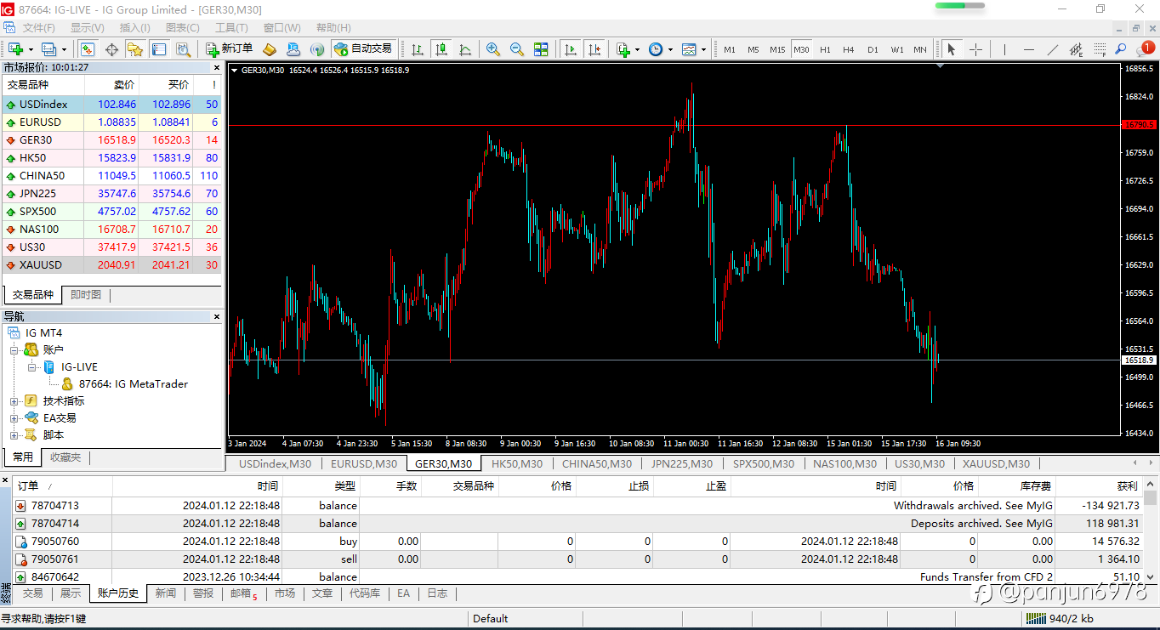Viewport: 1160px width, 630px height.
Task: Click the Zoom Out magnifier icon
Action: point(517,49)
